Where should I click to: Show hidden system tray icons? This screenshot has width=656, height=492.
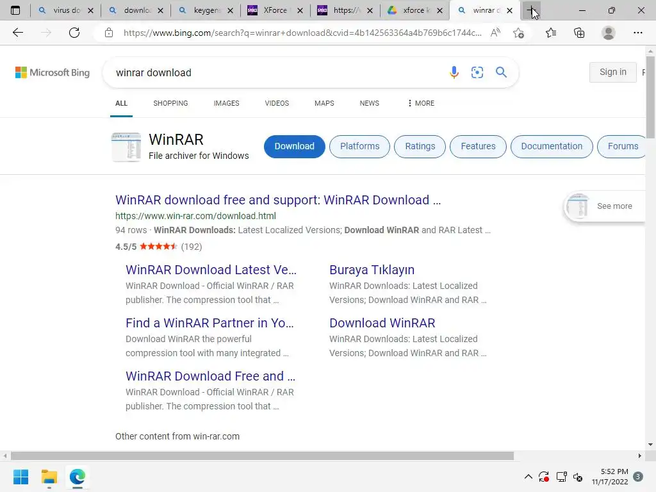click(x=529, y=477)
